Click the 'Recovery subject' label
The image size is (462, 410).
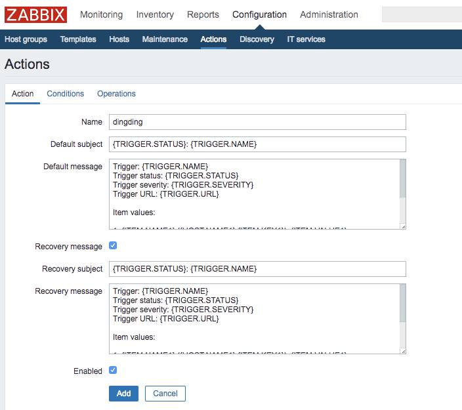point(72,269)
